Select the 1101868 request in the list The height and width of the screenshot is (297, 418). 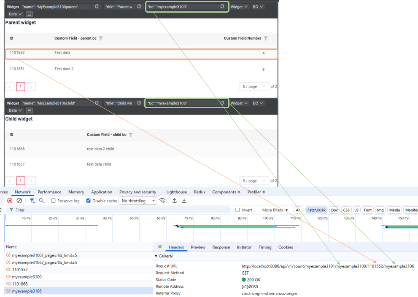(20, 284)
